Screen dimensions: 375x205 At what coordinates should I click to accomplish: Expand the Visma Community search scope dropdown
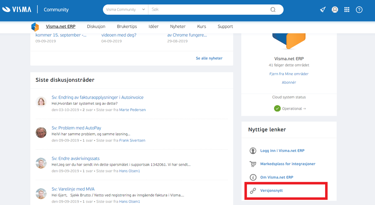pyautogui.click(x=125, y=9)
